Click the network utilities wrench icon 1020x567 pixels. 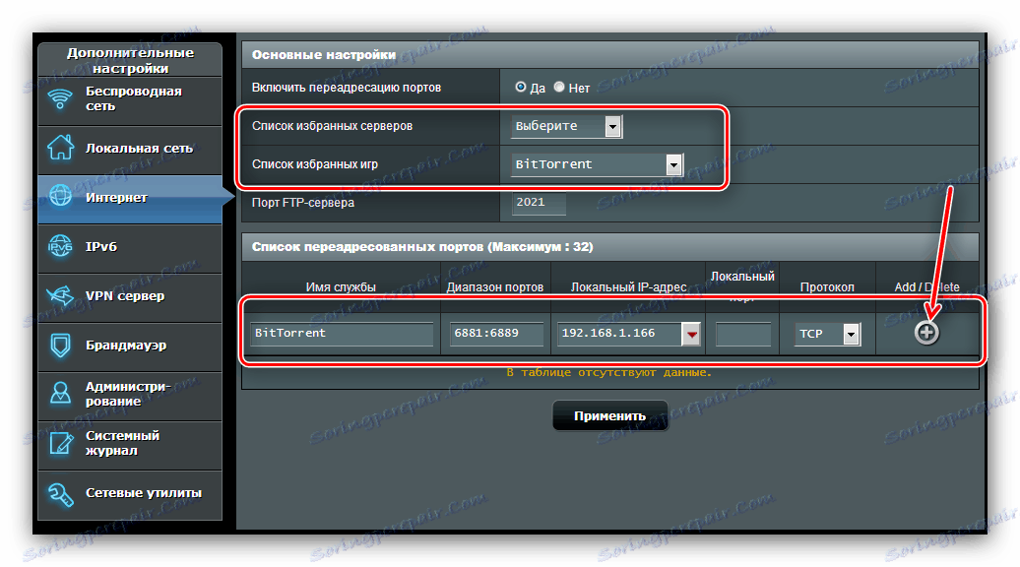point(60,494)
